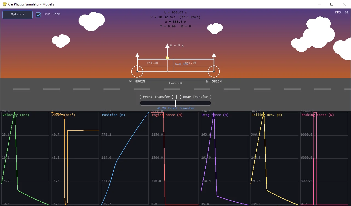Select the Velocity graph panel
This screenshot has height=206, width=351.
[x=25, y=158]
